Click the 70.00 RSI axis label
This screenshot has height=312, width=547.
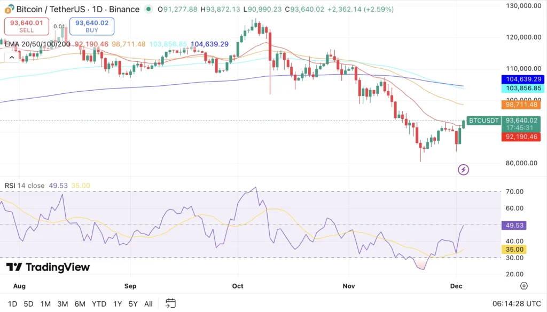click(514, 191)
